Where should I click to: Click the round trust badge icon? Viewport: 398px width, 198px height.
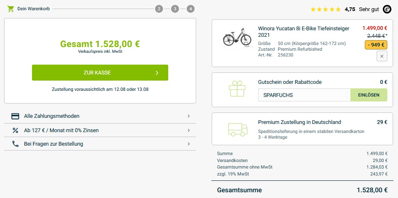pyautogui.click(x=387, y=9)
